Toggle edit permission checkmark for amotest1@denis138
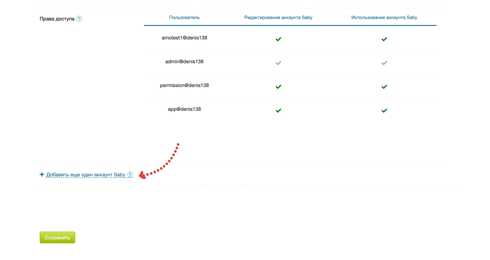Screen dimensions: 490x260 (x=278, y=39)
